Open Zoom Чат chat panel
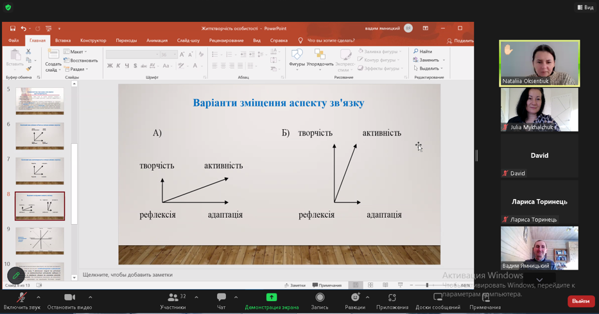 point(221,301)
